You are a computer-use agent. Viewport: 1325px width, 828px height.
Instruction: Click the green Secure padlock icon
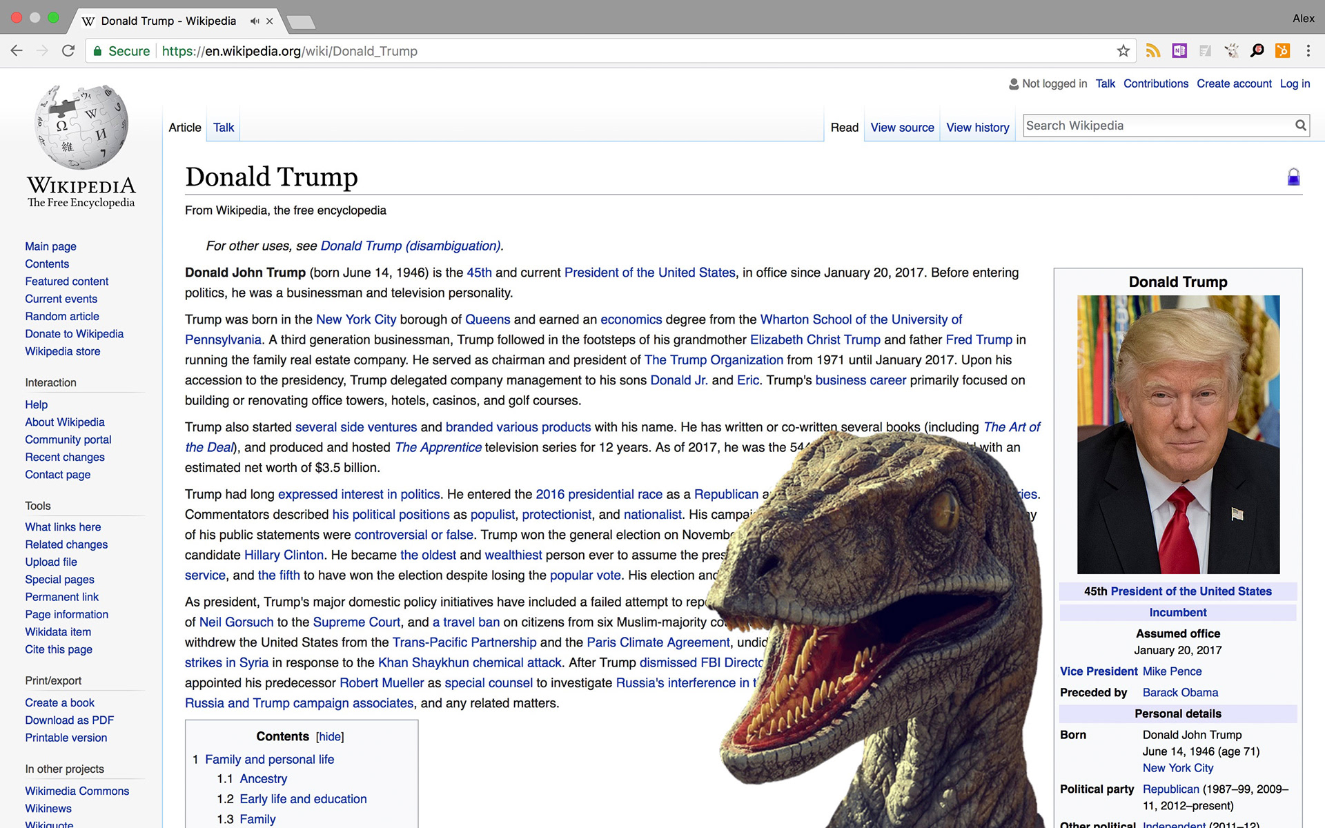pyautogui.click(x=97, y=51)
